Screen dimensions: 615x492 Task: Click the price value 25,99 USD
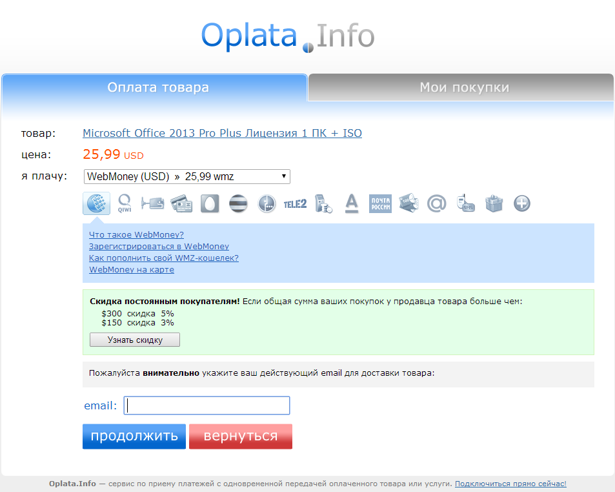113,154
